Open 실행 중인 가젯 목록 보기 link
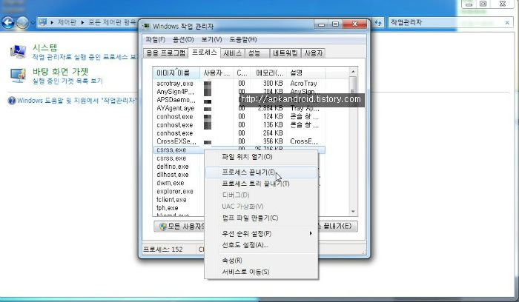The image size is (519, 302). click(67, 81)
